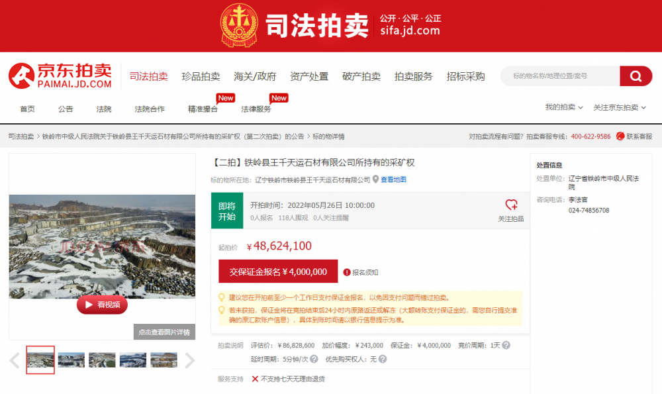The height and width of the screenshot is (394, 662).
Task: Click the auction announcement breadcrumb link
Action: pyautogui.click(x=173, y=136)
